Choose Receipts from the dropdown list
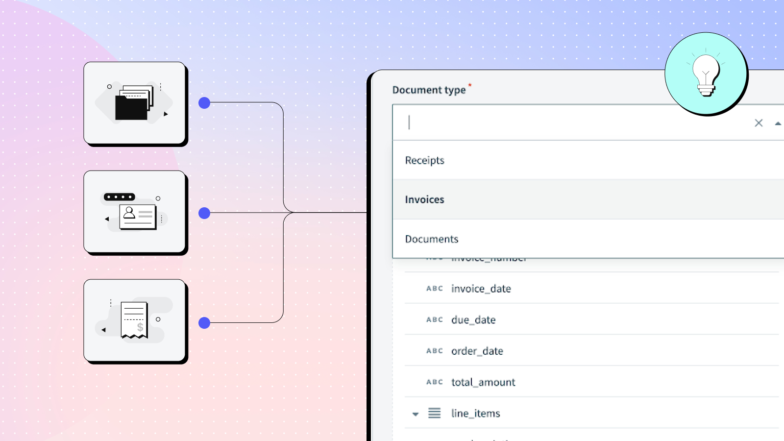Image resolution: width=784 pixels, height=441 pixels. tap(588, 160)
